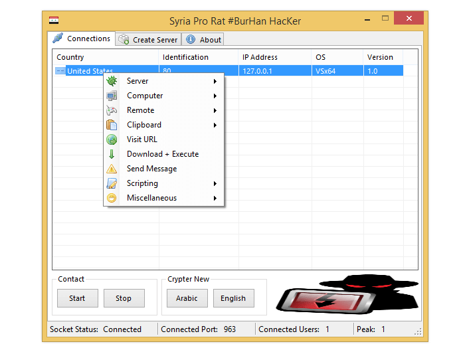Click the OS column header
This screenshot has height=350, width=461.
click(321, 57)
